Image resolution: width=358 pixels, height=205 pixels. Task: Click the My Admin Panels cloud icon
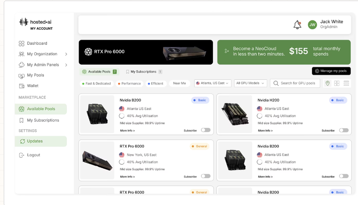(21, 65)
